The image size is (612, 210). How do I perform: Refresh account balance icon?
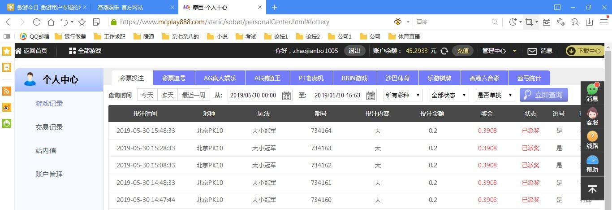pyautogui.click(x=444, y=51)
